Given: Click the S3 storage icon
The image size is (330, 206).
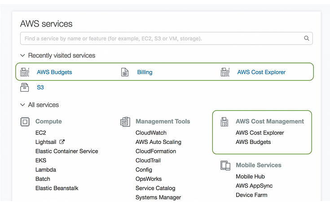Looking at the screenshot, I should [25, 87].
